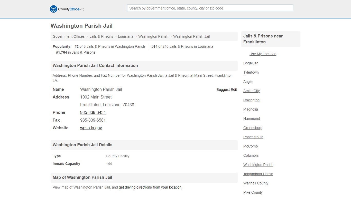Open Amite City link
Viewport: 351px width, 197px height.
tap(252, 91)
